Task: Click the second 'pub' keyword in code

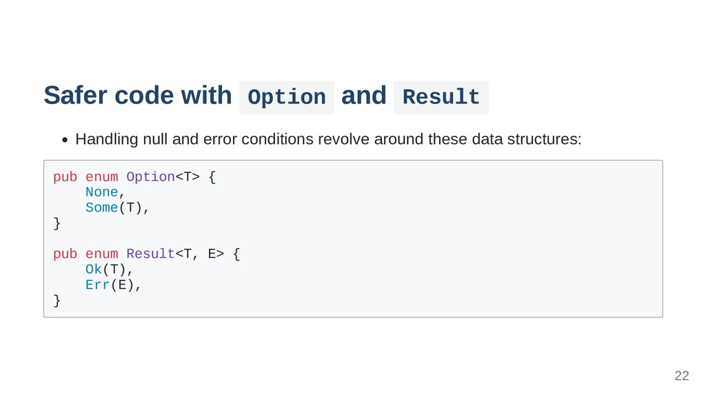Action: (65, 254)
